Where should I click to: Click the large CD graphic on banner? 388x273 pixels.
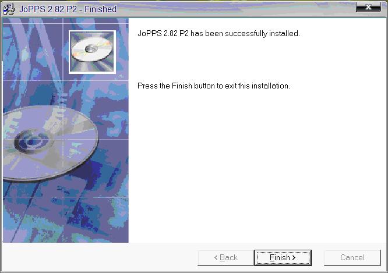coord(51,143)
